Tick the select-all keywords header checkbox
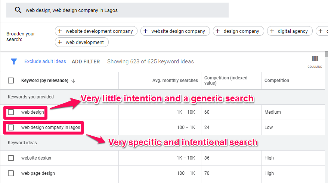The height and width of the screenshot is (183, 328). pyautogui.click(x=11, y=81)
